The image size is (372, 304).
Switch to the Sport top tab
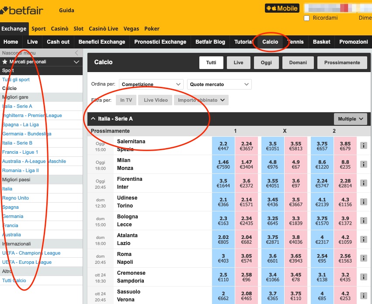pos(38,29)
